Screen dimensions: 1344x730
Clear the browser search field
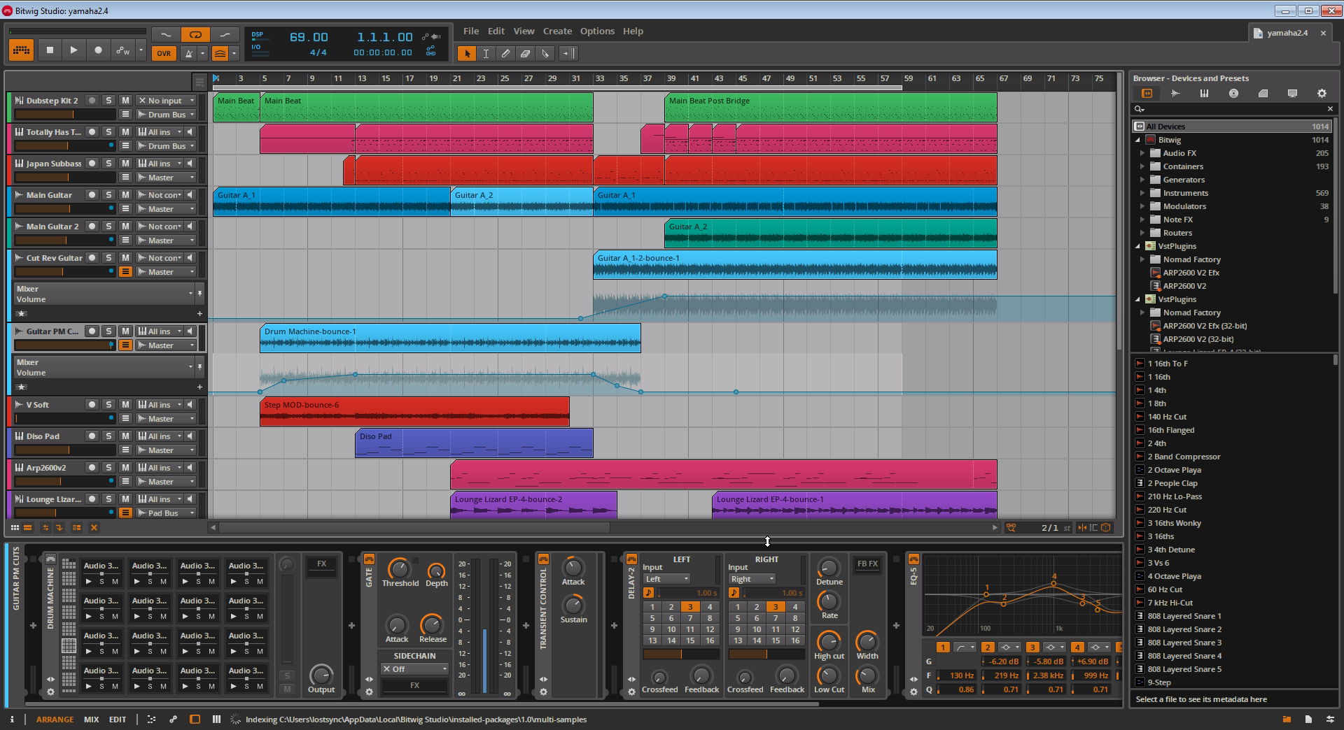pos(1330,109)
